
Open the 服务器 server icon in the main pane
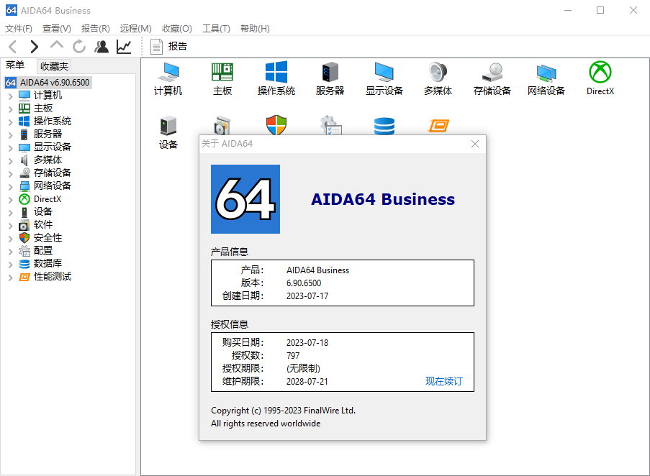pyautogui.click(x=330, y=79)
